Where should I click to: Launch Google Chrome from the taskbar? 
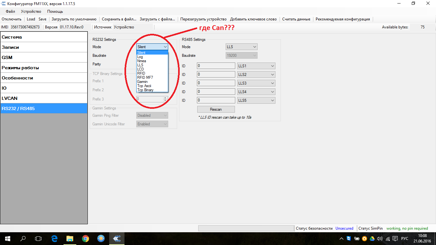(x=85, y=238)
